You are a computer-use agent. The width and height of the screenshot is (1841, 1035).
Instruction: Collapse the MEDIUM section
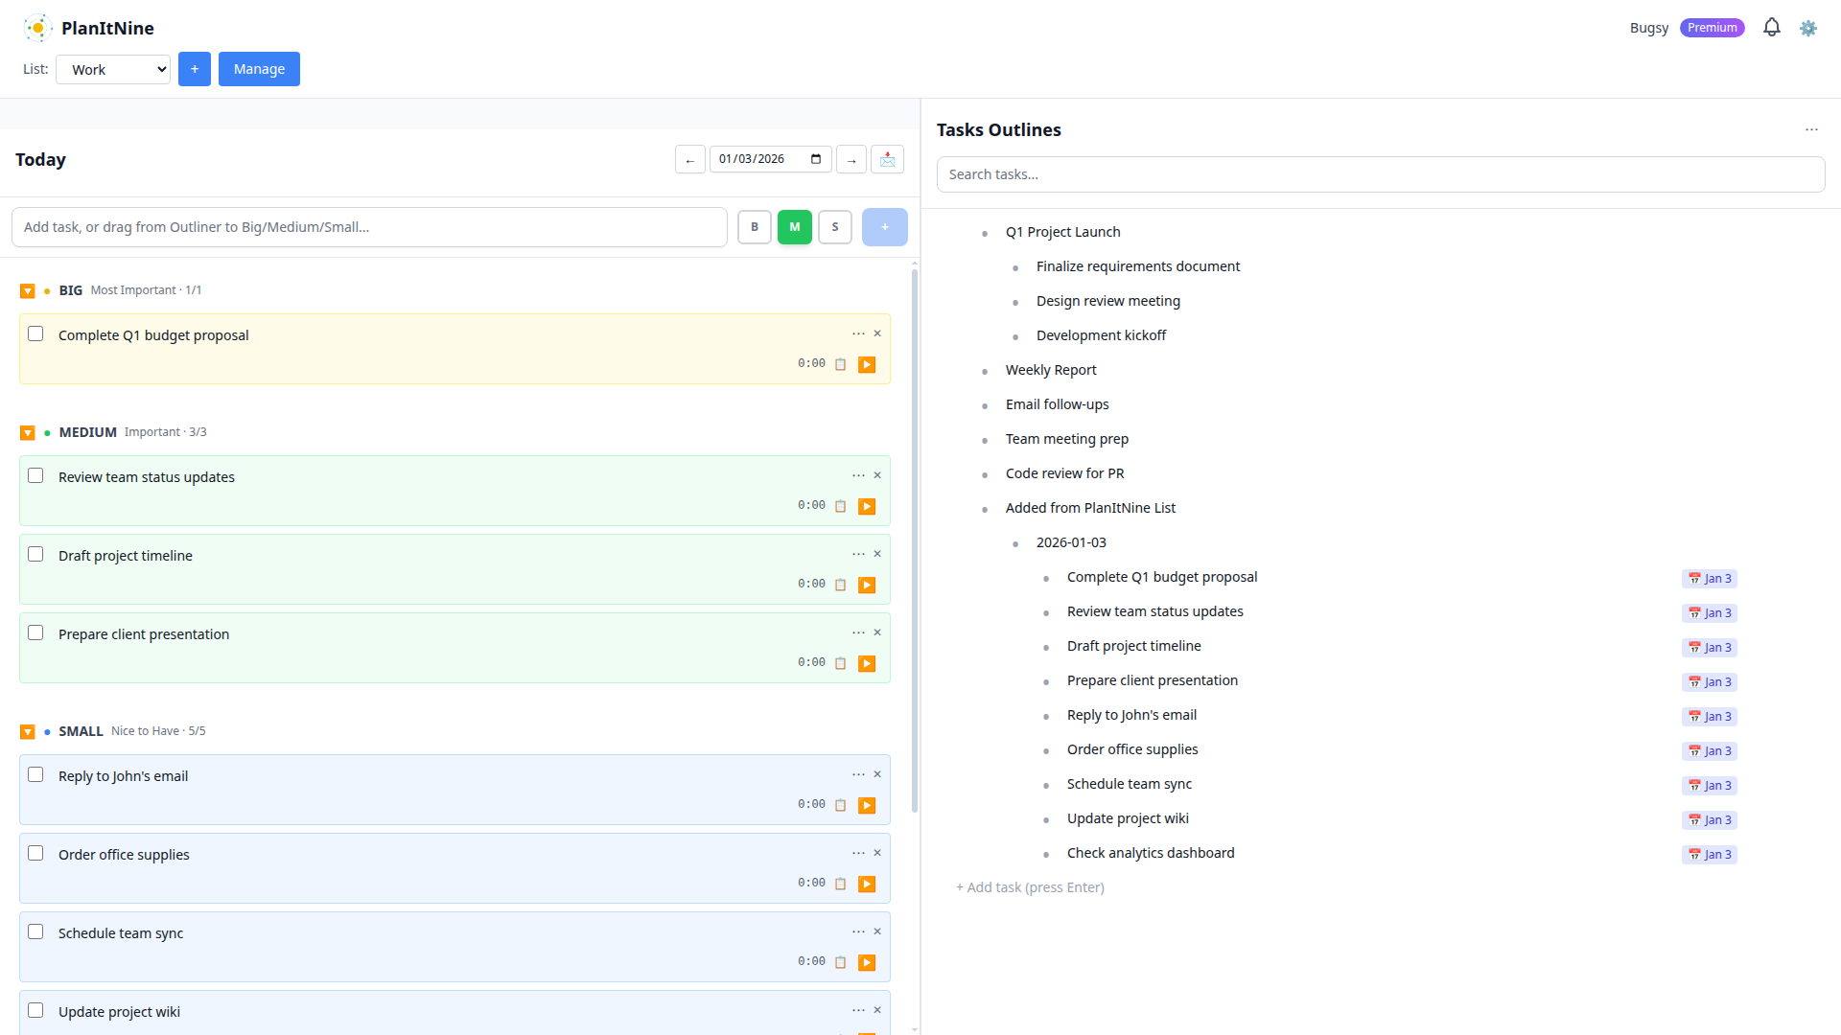coord(27,432)
